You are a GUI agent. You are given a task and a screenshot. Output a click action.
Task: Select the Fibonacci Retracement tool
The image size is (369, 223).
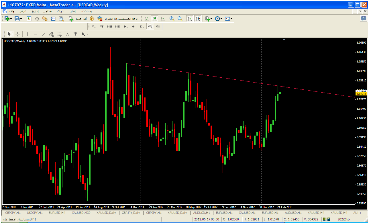(x=60, y=34)
